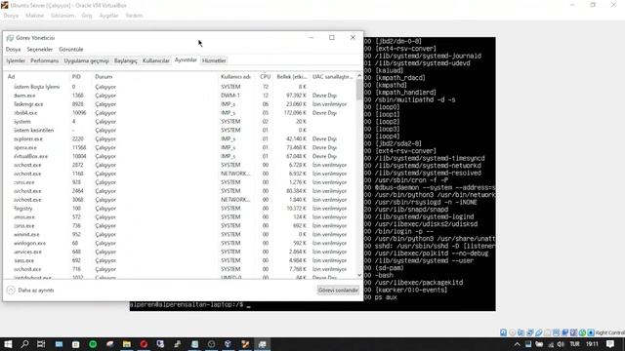Open Görüntüle menu in Task Manager
Image resolution: width=625 pixels, height=351 pixels.
pyautogui.click(x=71, y=50)
